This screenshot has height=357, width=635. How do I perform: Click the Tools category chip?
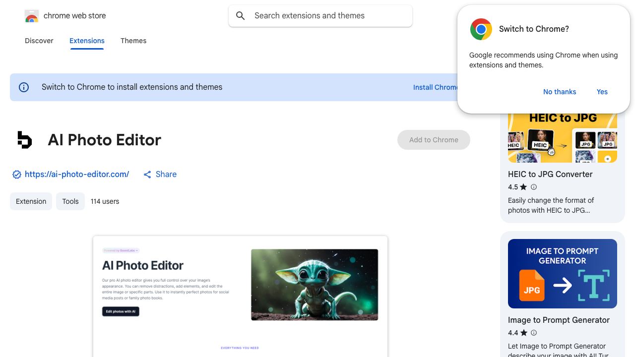[x=70, y=201]
